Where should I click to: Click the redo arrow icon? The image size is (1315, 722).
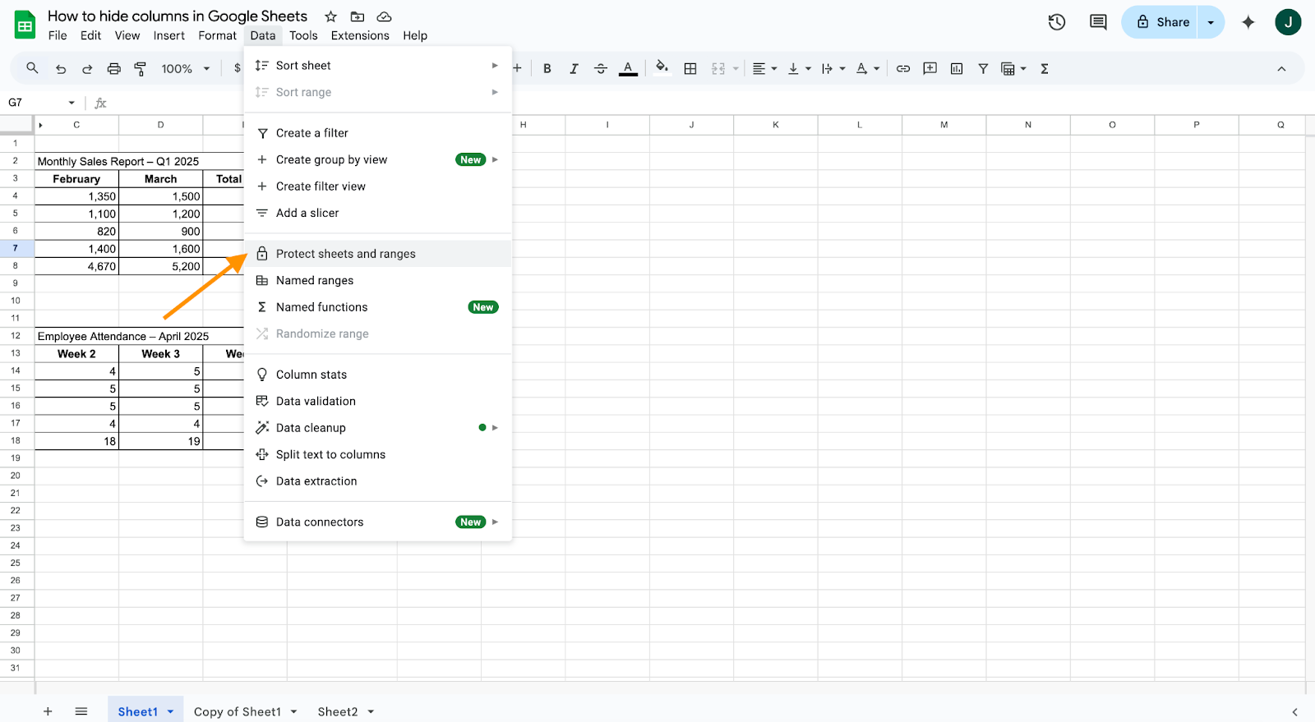pos(87,69)
